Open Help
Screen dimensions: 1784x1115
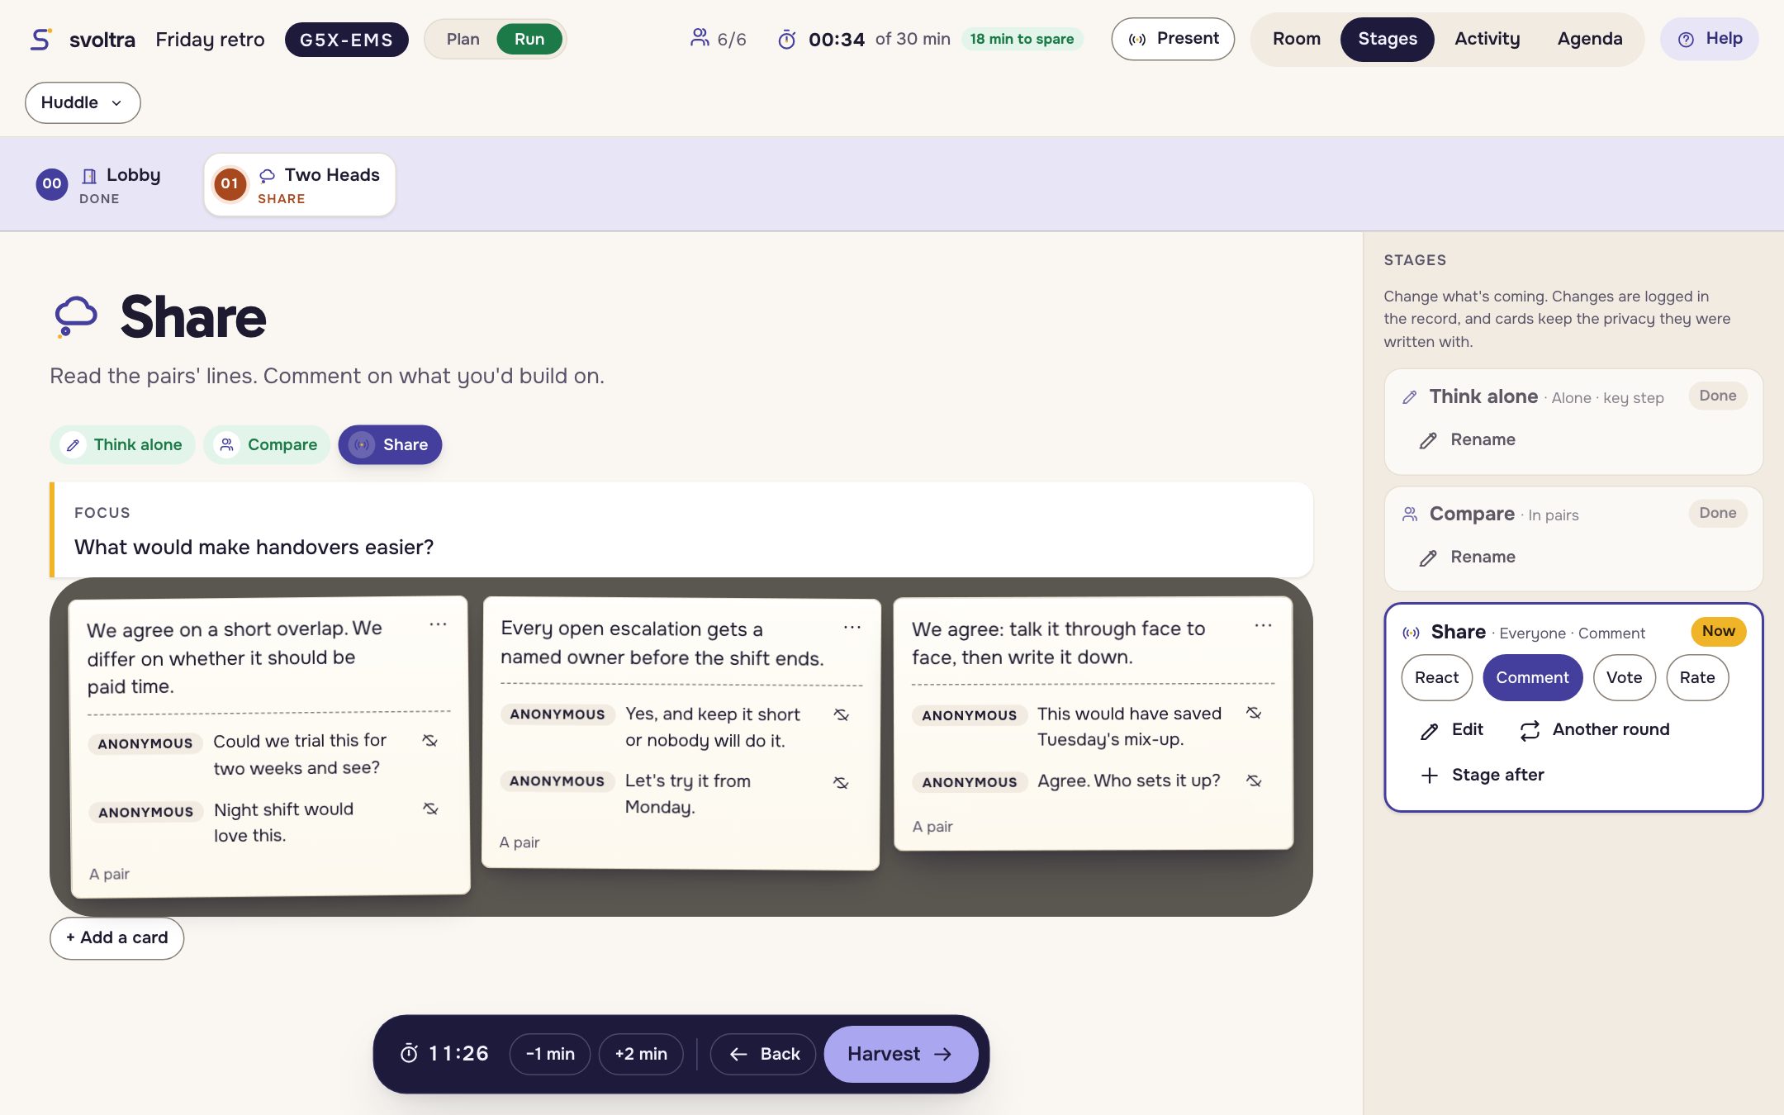point(1709,39)
